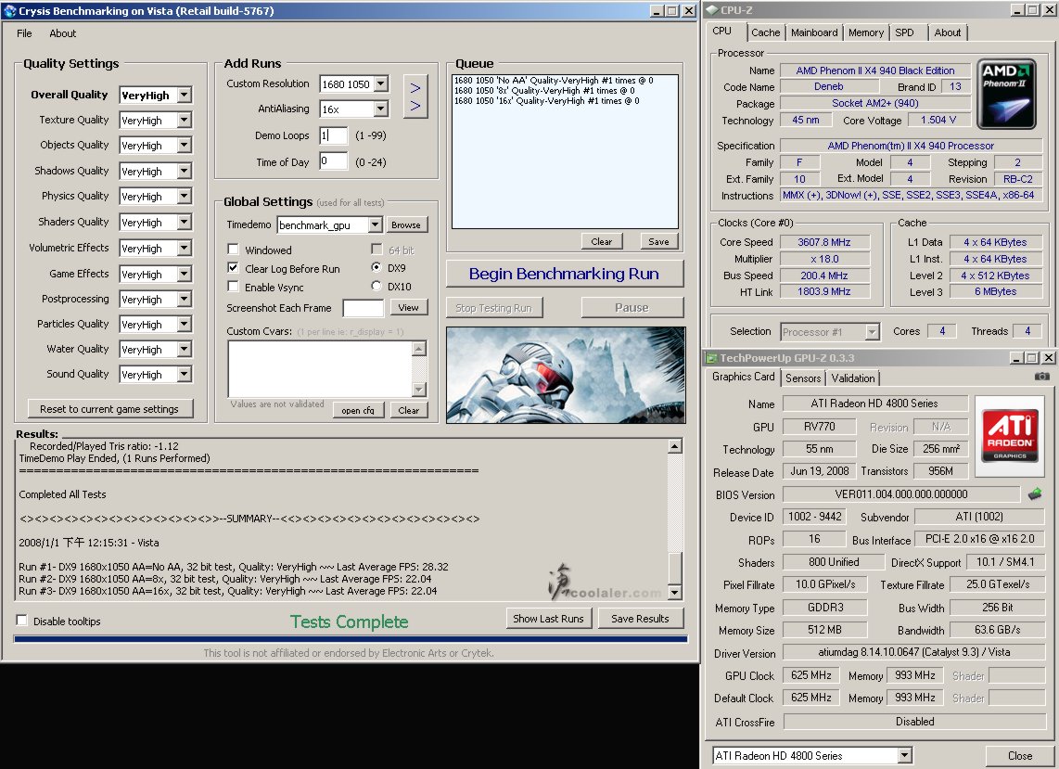Click the GPU-Z title bar icon
The width and height of the screenshot is (1059, 769).
(x=711, y=358)
